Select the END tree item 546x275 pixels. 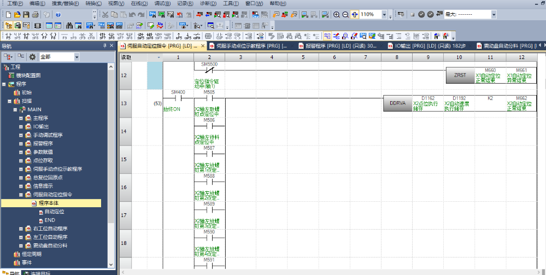(50, 220)
